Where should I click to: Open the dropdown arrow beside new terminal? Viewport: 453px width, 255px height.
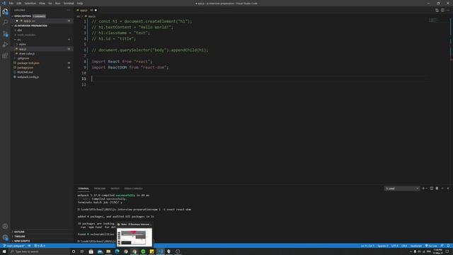[426, 188]
